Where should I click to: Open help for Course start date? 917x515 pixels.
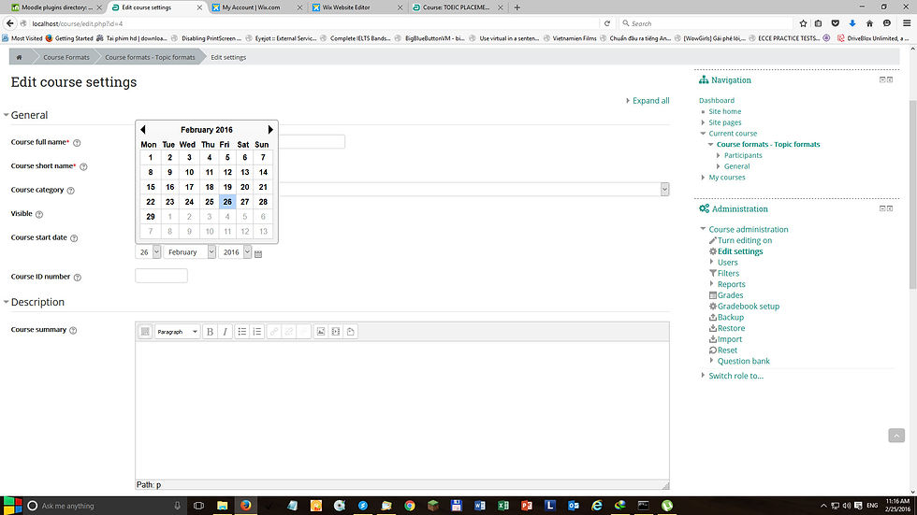point(74,238)
